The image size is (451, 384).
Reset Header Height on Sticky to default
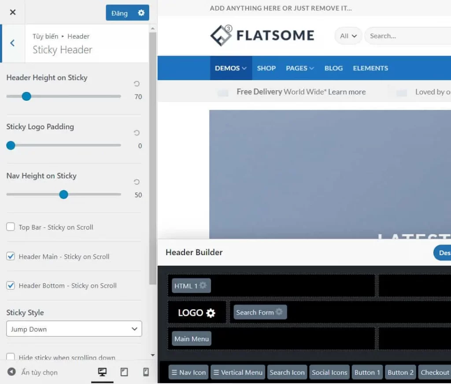137,84
